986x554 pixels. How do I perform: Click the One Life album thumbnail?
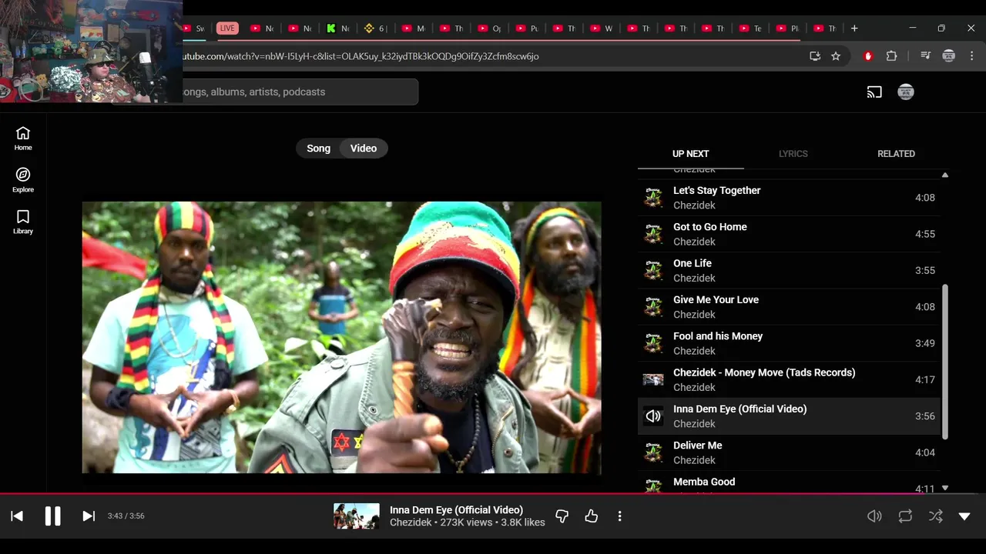tap(653, 270)
